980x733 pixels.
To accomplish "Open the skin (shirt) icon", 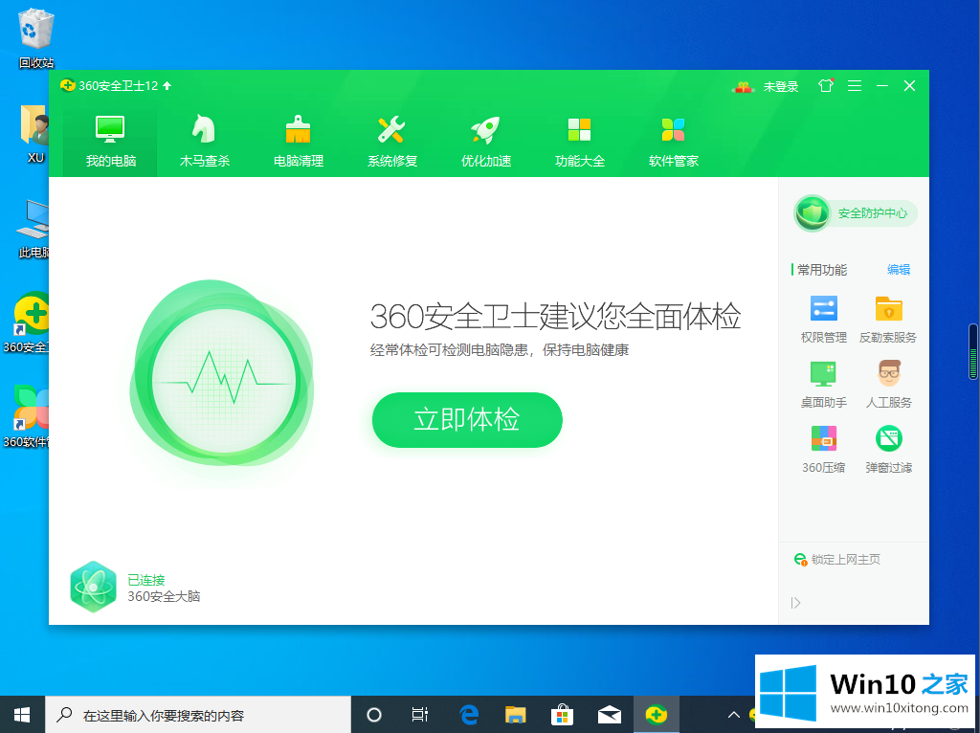I will coord(826,85).
